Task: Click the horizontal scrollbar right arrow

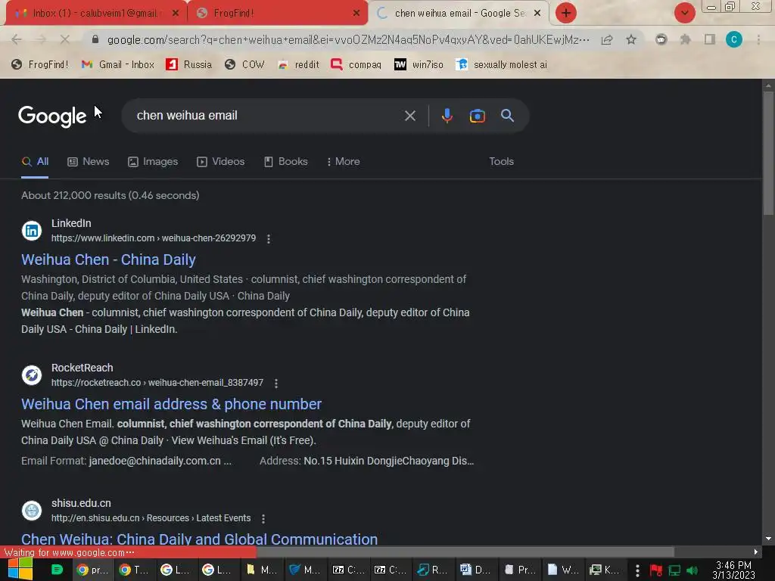Action: (x=756, y=551)
